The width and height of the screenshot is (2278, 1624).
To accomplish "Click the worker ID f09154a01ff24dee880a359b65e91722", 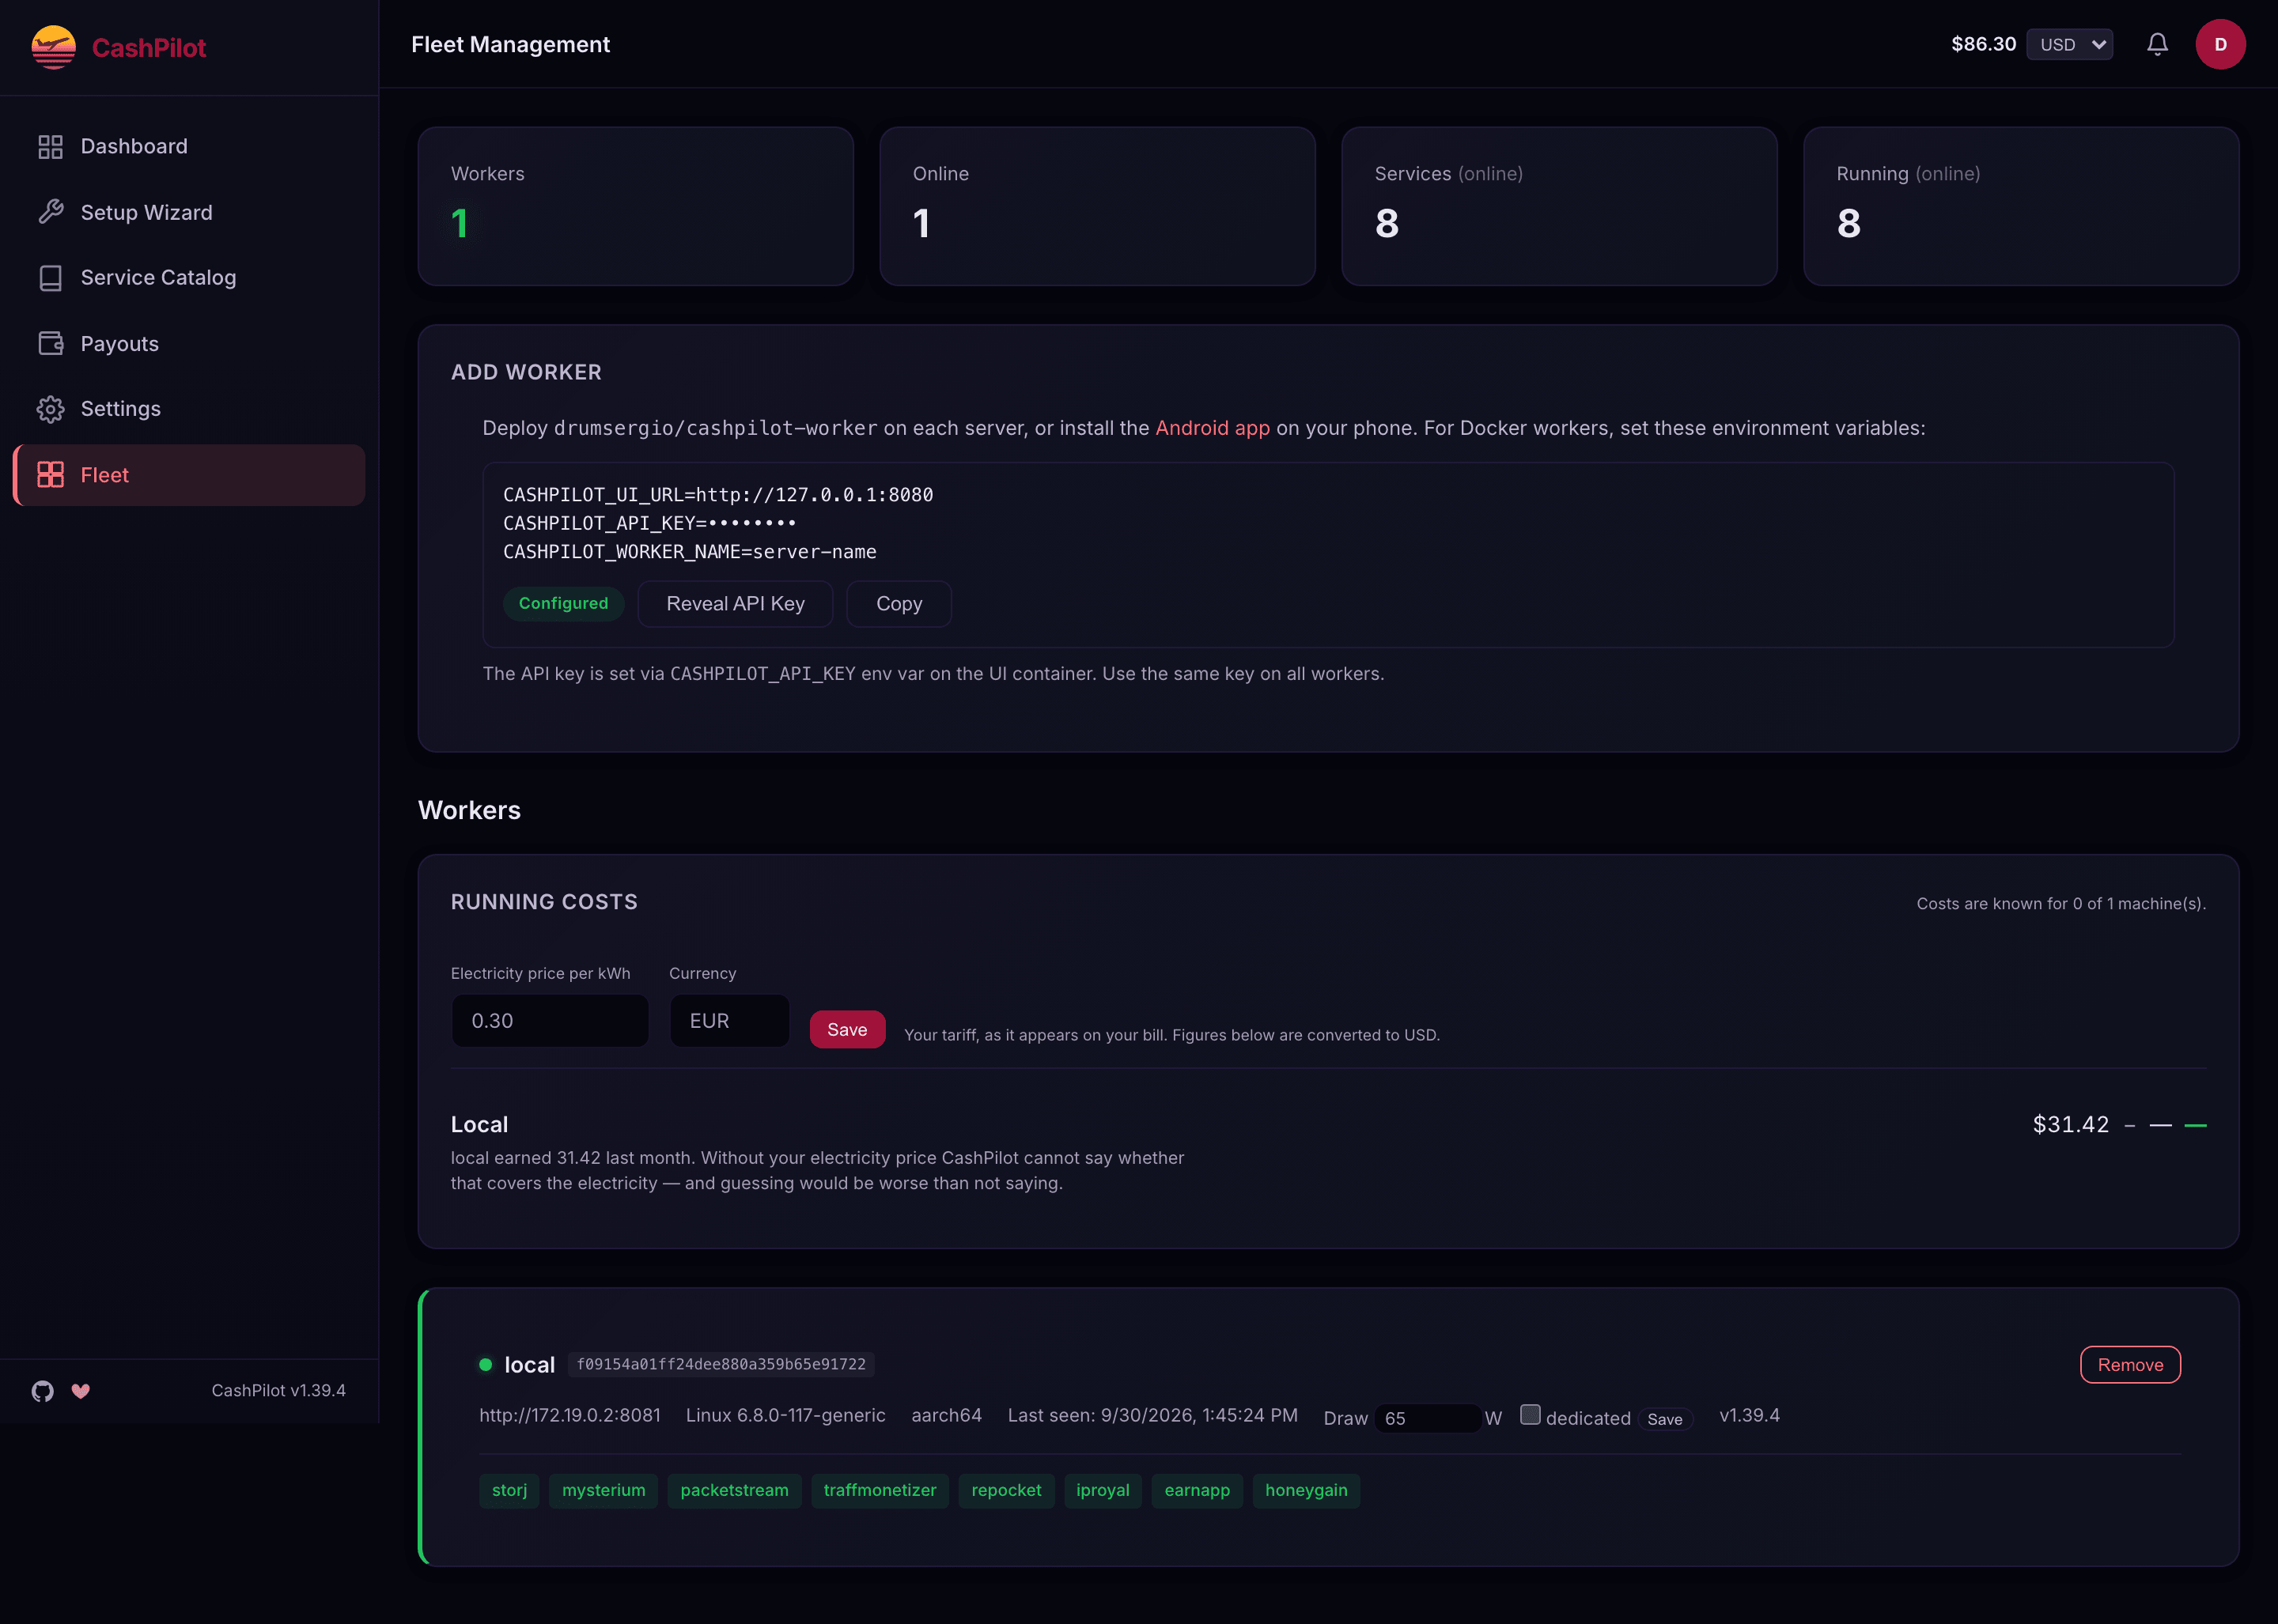I will coord(721,1365).
